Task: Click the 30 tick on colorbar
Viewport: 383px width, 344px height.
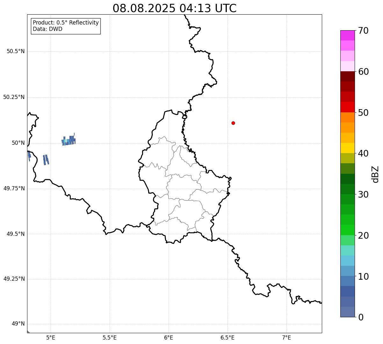Action: [363, 194]
